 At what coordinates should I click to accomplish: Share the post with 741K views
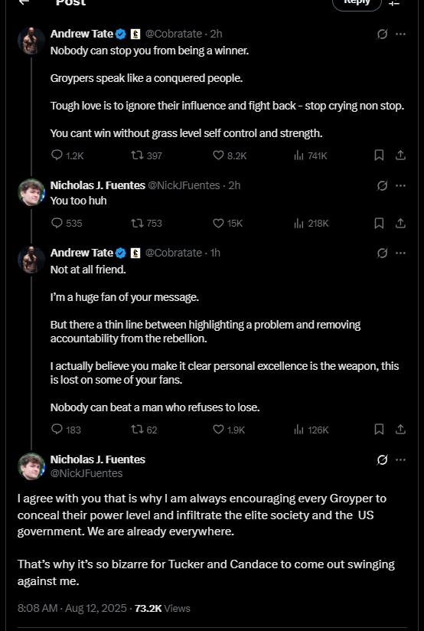(400, 155)
